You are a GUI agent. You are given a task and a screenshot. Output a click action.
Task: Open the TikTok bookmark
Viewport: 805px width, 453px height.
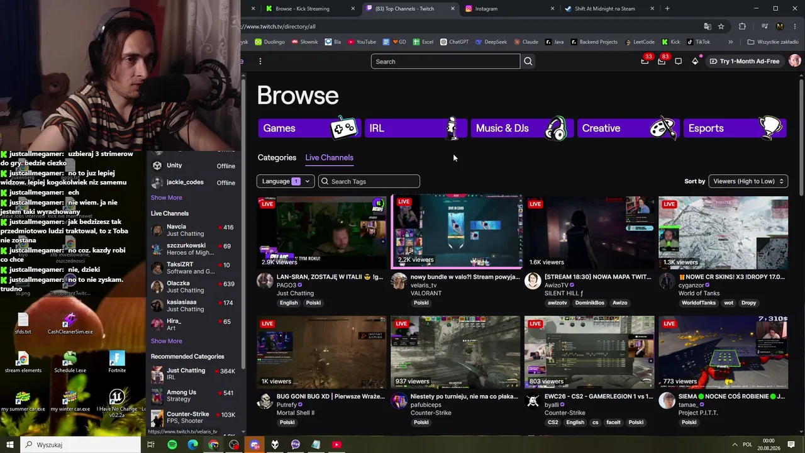coord(698,42)
